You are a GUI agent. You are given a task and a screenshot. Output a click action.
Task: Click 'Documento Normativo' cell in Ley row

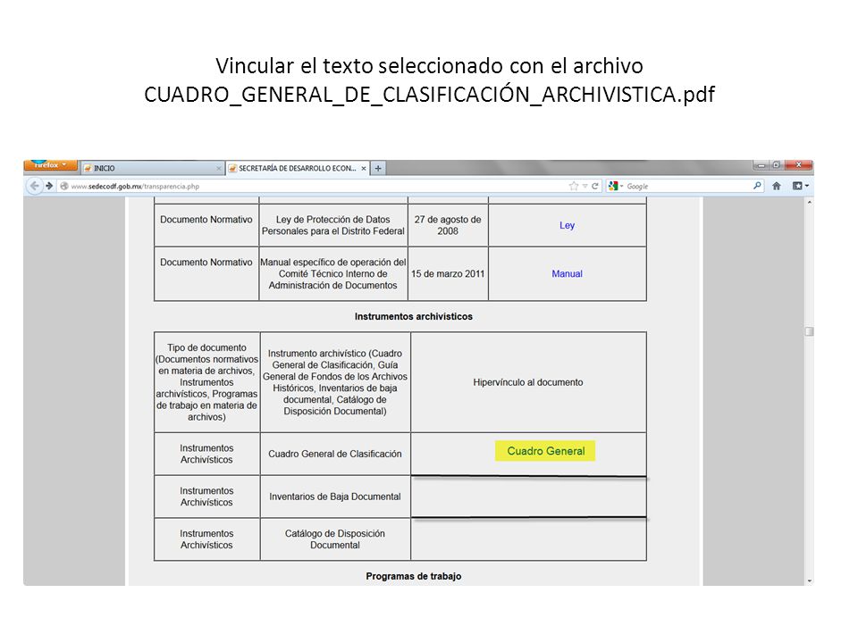(x=206, y=225)
